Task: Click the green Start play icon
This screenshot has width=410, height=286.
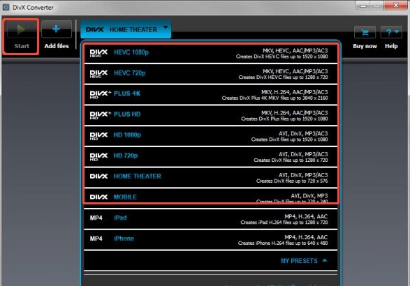Action: [21, 29]
